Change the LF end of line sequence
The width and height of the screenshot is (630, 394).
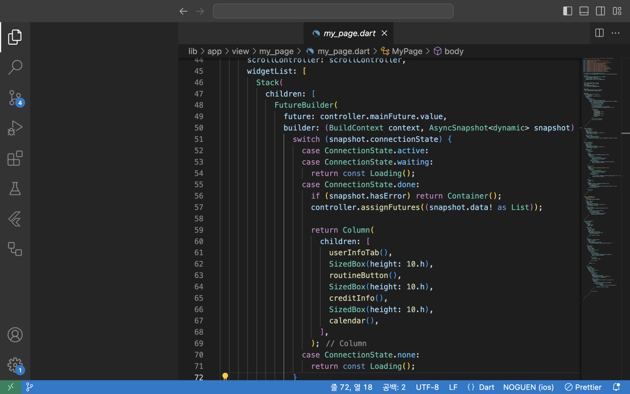click(x=453, y=387)
